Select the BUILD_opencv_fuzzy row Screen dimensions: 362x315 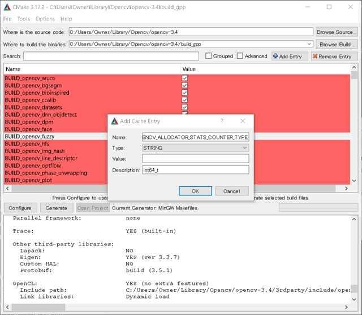pyautogui.click(x=177, y=137)
